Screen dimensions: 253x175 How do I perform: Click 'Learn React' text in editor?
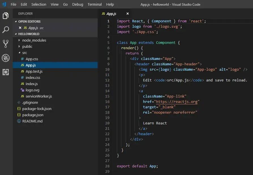(155, 123)
